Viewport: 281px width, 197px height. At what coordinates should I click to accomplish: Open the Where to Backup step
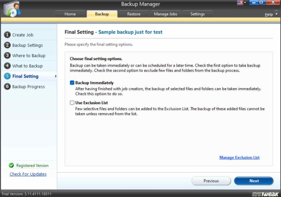coord(29,56)
